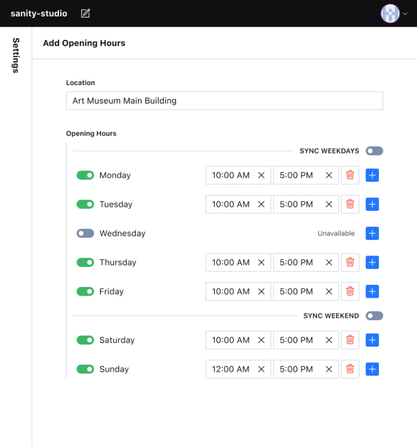The image size is (417, 446).
Task: Click the sanity-studio title in header
Action: [x=39, y=14]
